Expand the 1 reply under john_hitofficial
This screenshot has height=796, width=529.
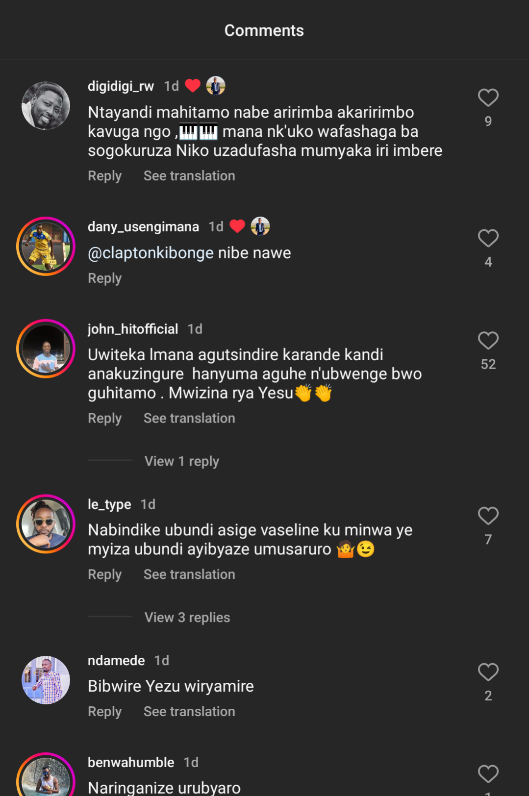coord(181,461)
